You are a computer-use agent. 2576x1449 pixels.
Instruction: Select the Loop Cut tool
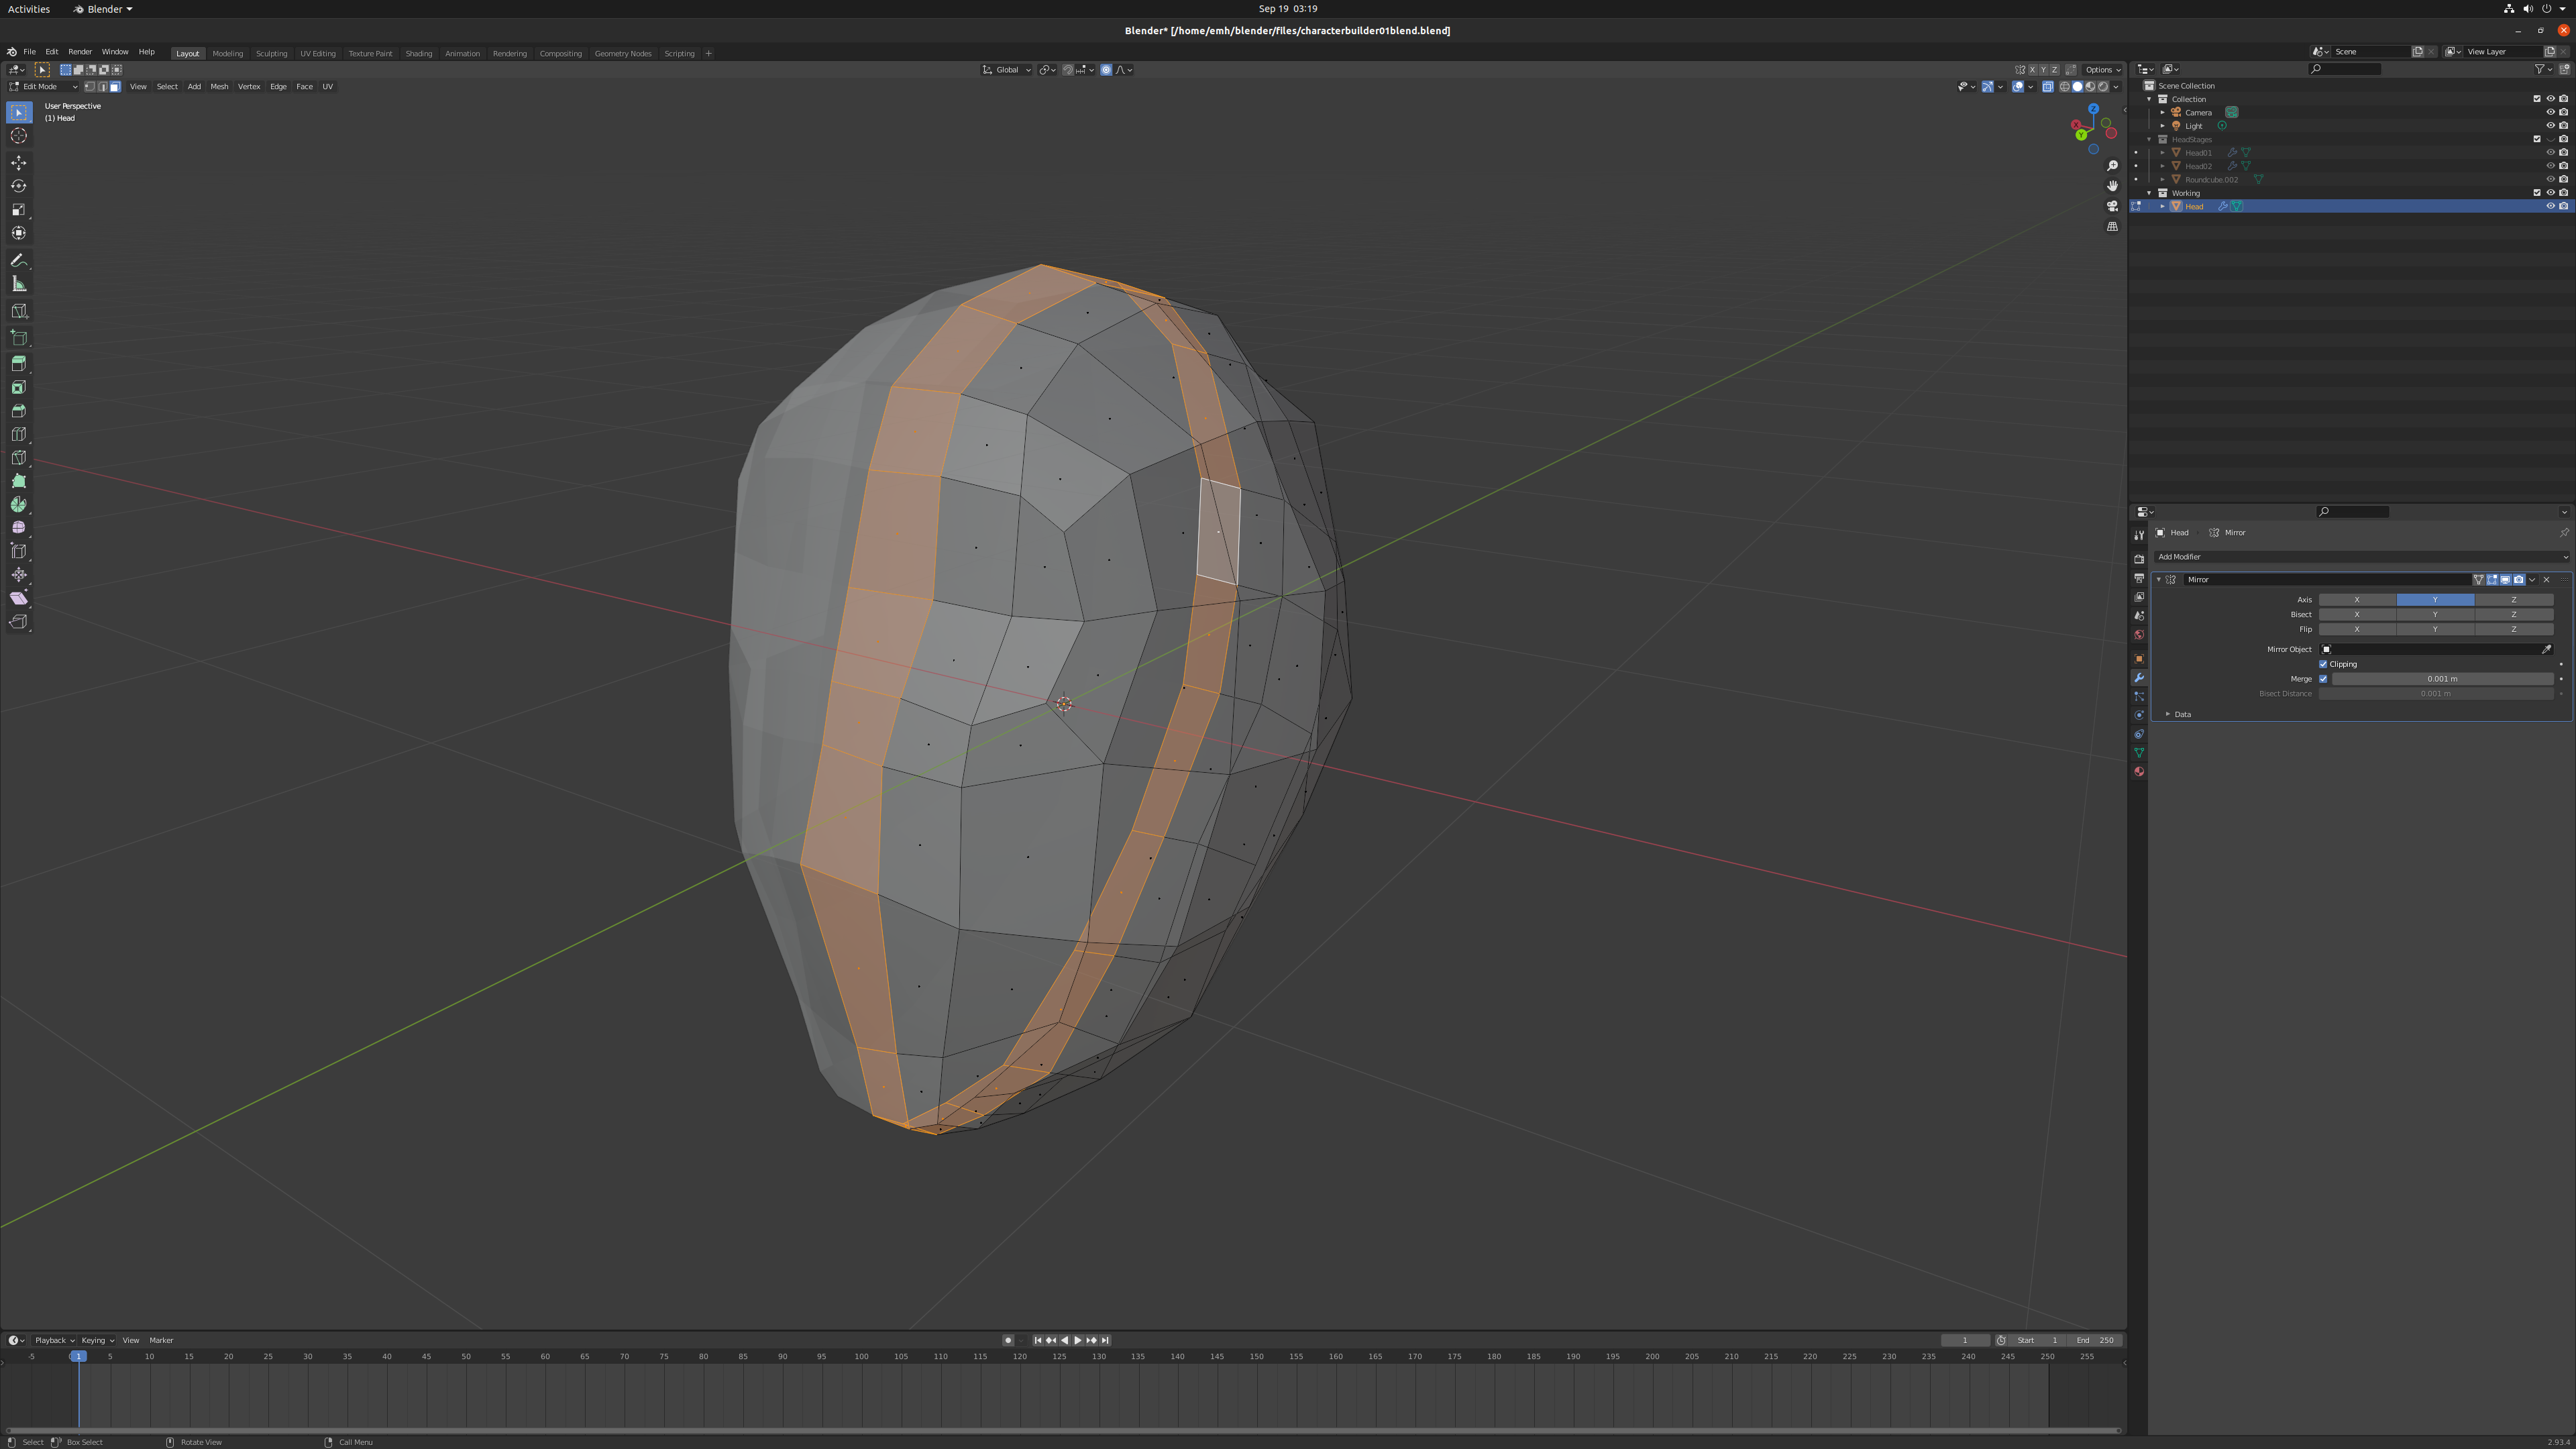point(19,435)
